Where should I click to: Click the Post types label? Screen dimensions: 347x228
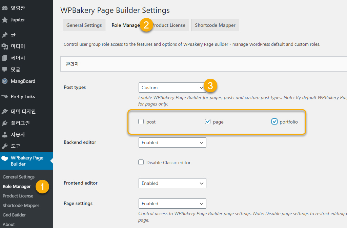pos(75,87)
